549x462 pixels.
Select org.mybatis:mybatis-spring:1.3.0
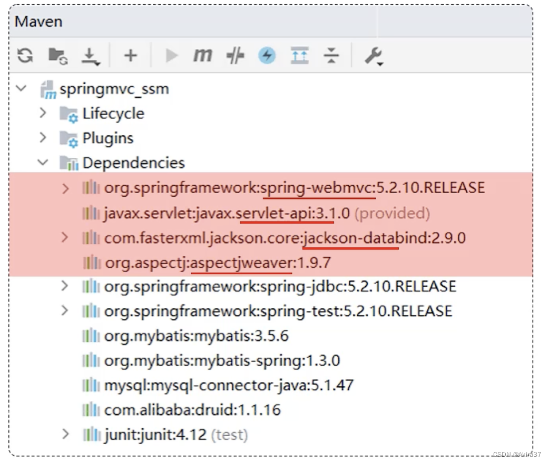222,360
